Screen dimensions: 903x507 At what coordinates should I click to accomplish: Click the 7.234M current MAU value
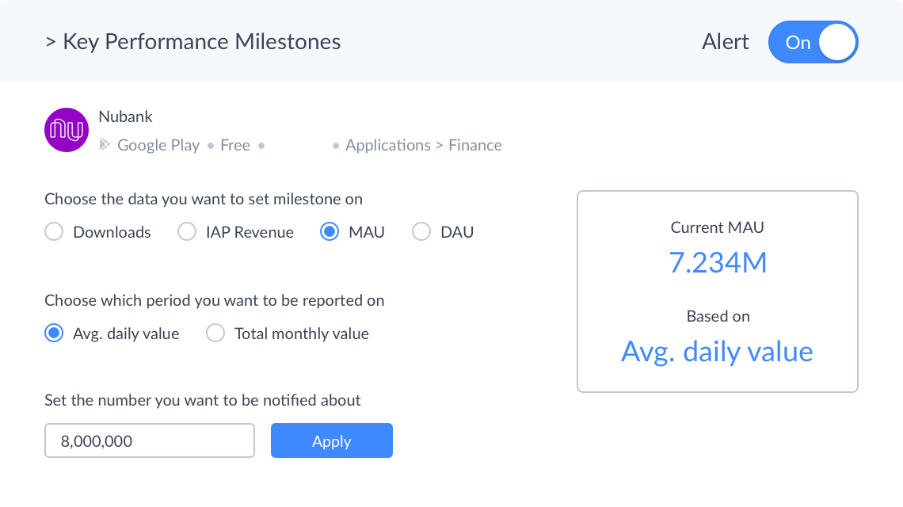(x=718, y=262)
